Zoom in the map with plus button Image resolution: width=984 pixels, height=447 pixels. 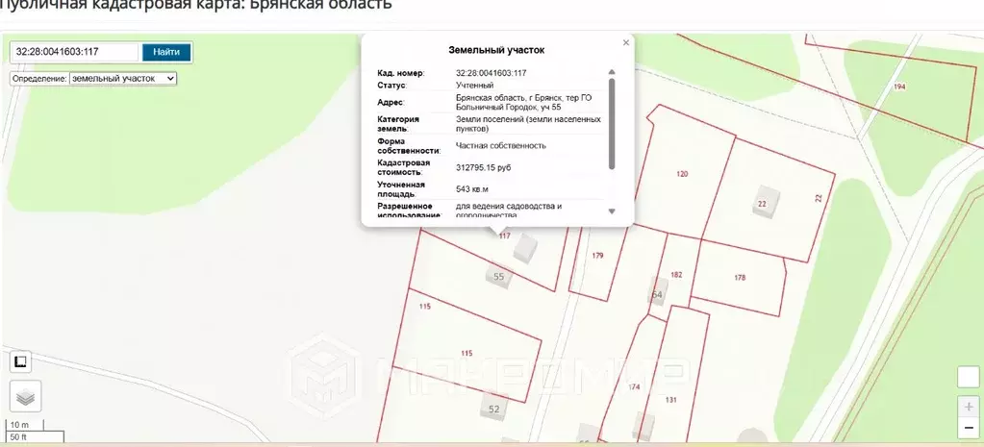pyautogui.click(x=969, y=407)
